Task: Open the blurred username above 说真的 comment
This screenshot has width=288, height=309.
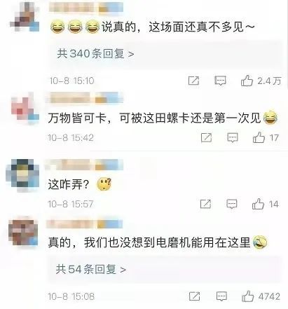Action: [86, 7]
